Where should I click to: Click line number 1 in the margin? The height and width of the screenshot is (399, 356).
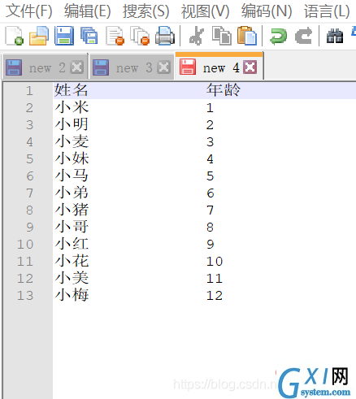[x=29, y=91]
